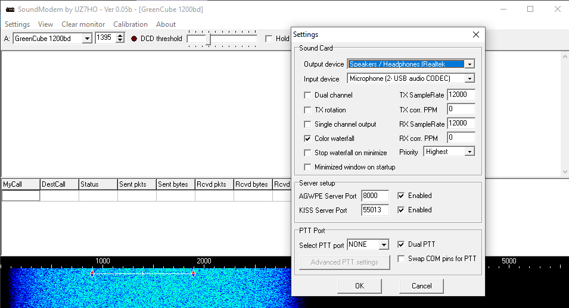Open the Input device dropdown
This screenshot has height=308, width=569.
[469, 78]
